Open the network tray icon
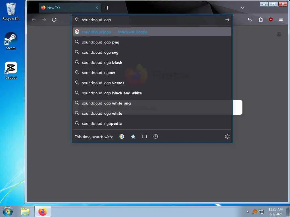This screenshot has width=290, height=217. [261, 212]
